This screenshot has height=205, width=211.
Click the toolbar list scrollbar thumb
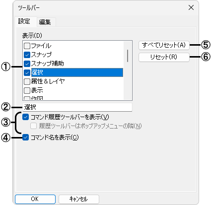[128, 56]
